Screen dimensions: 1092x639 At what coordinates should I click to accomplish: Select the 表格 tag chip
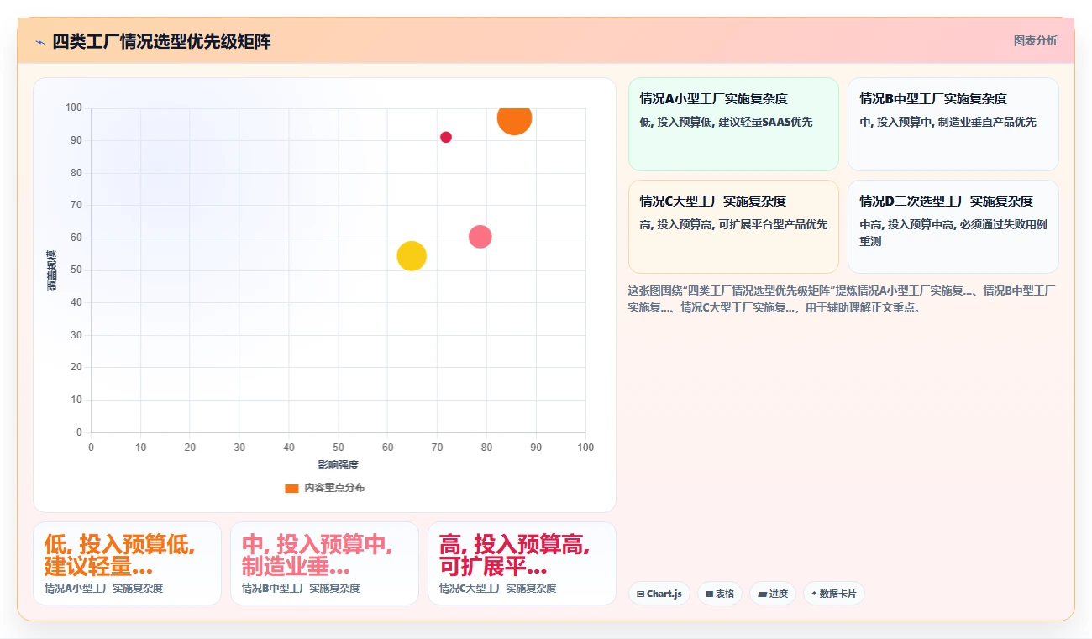pos(720,594)
